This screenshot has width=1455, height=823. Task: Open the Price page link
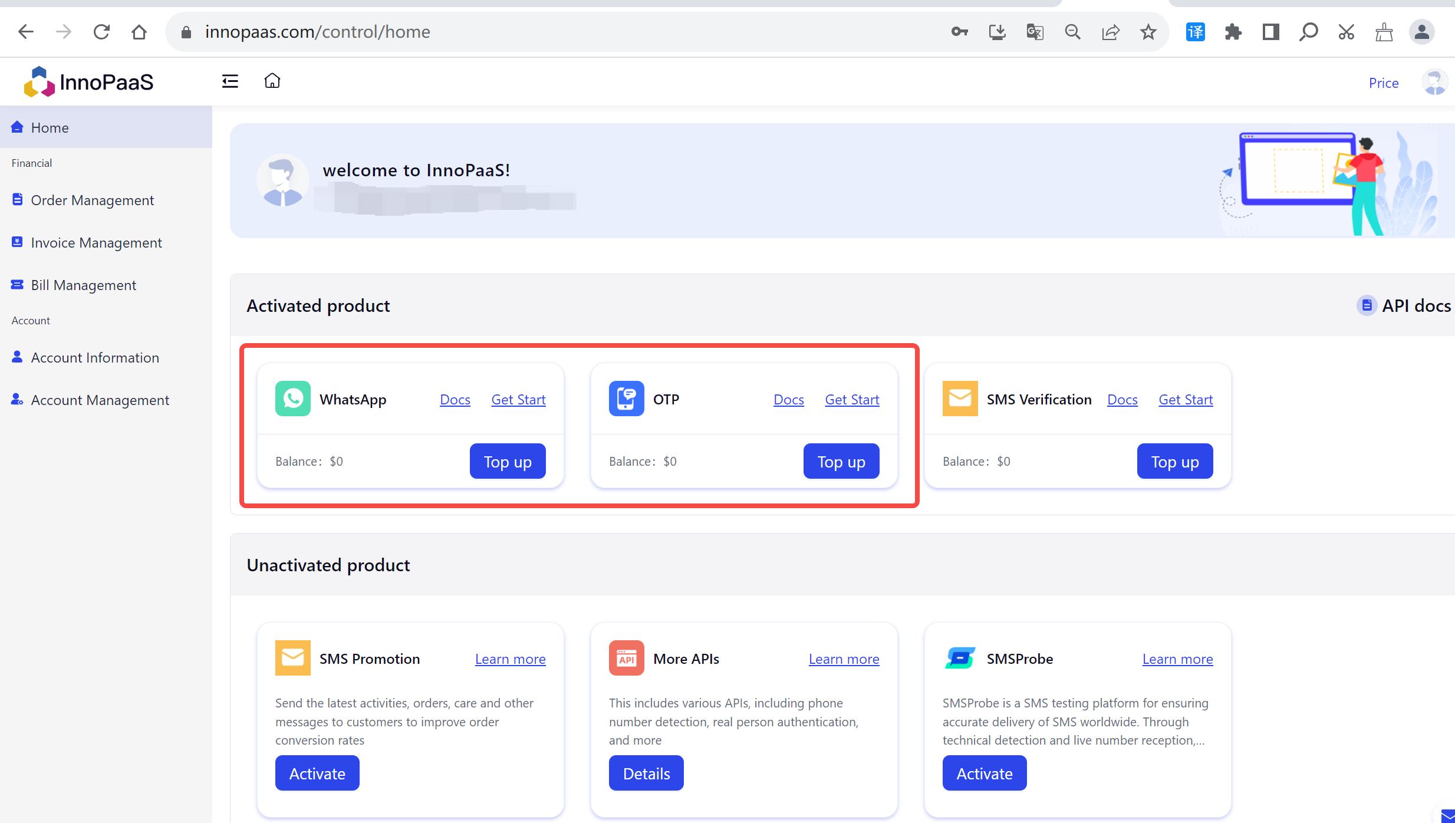coord(1384,83)
